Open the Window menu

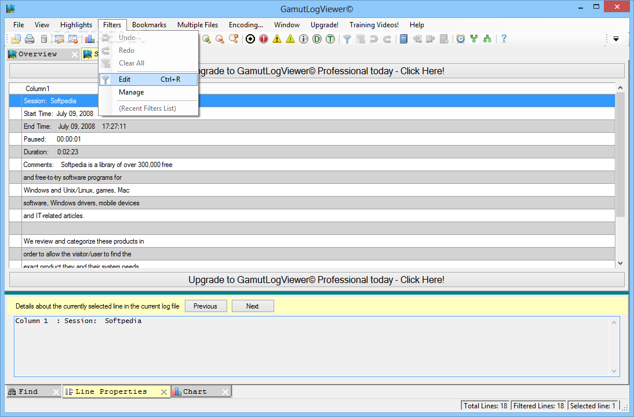click(287, 25)
